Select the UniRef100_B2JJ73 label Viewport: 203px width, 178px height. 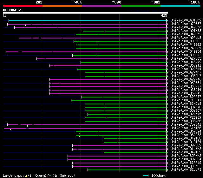[x=186, y=170]
